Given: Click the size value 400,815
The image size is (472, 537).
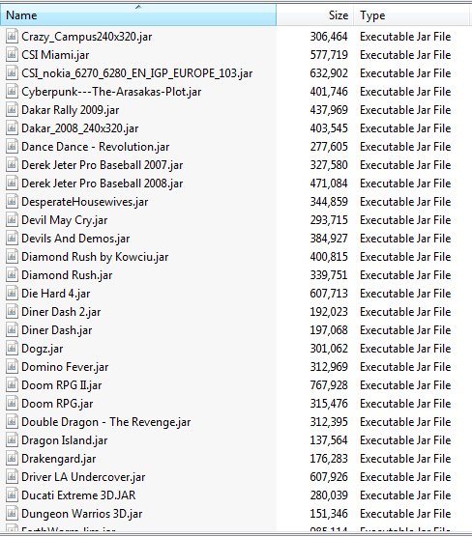Looking at the screenshot, I should (x=329, y=257).
